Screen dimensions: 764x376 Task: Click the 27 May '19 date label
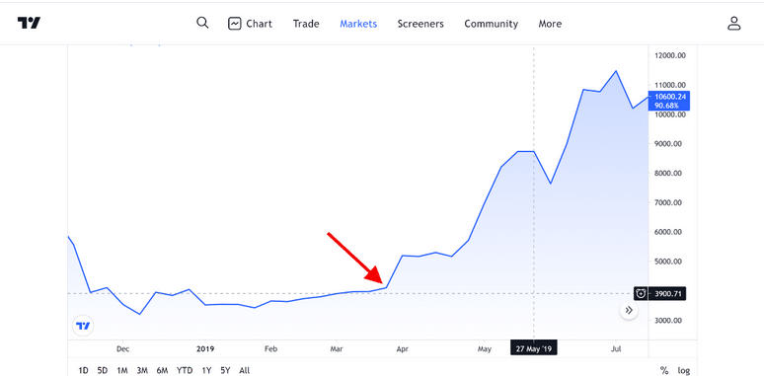click(534, 348)
